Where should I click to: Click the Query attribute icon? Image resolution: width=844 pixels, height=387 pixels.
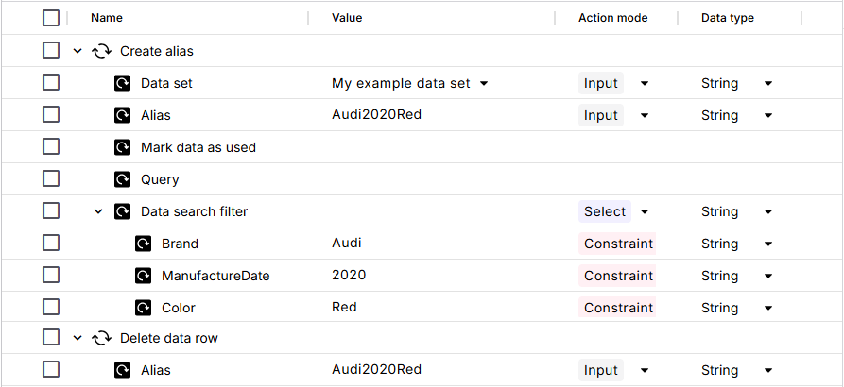coord(122,179)
